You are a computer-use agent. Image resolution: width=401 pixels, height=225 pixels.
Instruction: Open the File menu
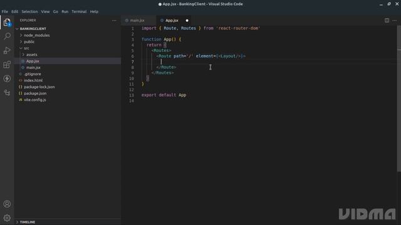click(4, 11)
